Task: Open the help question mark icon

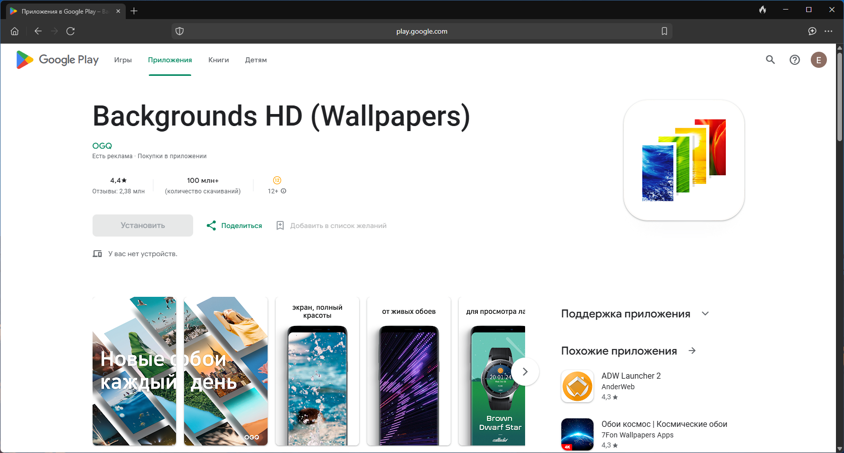Action: (795, 60)
